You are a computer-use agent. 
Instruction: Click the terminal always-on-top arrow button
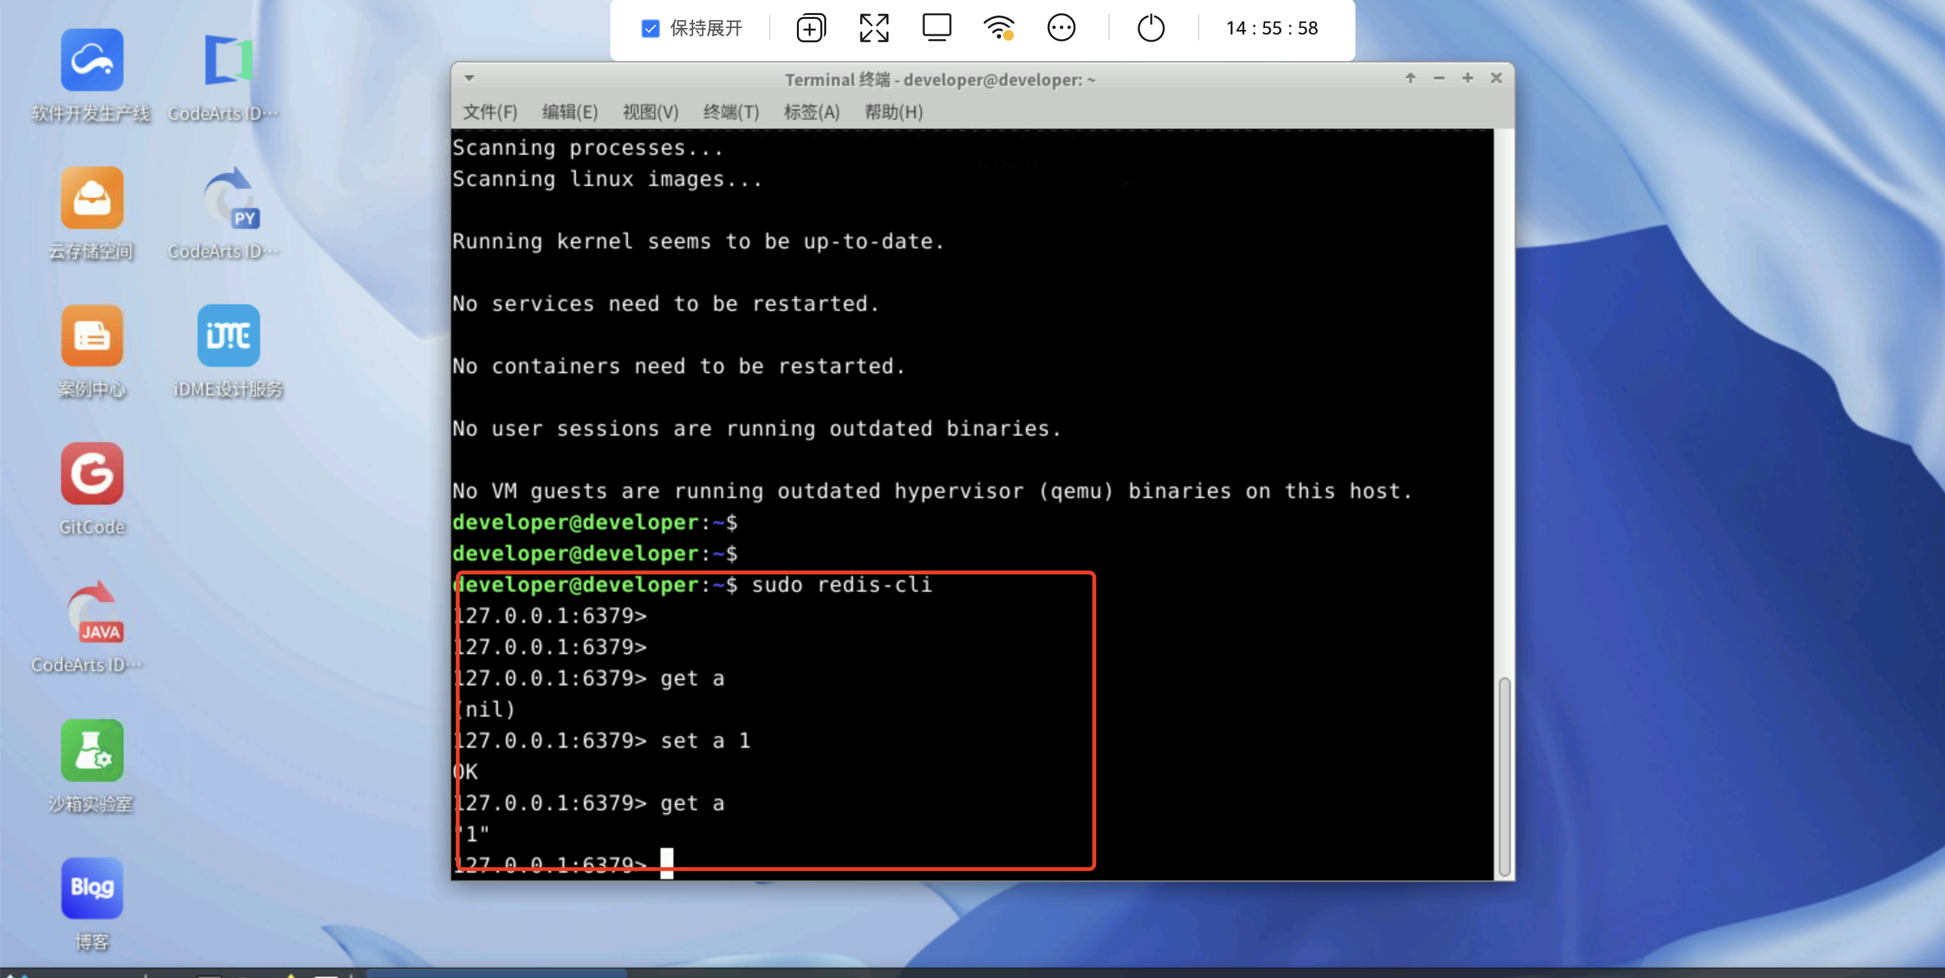1410,79
